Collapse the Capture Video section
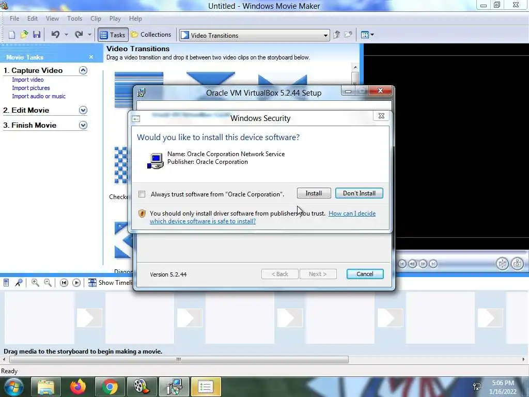 pyautogui.click(x=83, y=70)
